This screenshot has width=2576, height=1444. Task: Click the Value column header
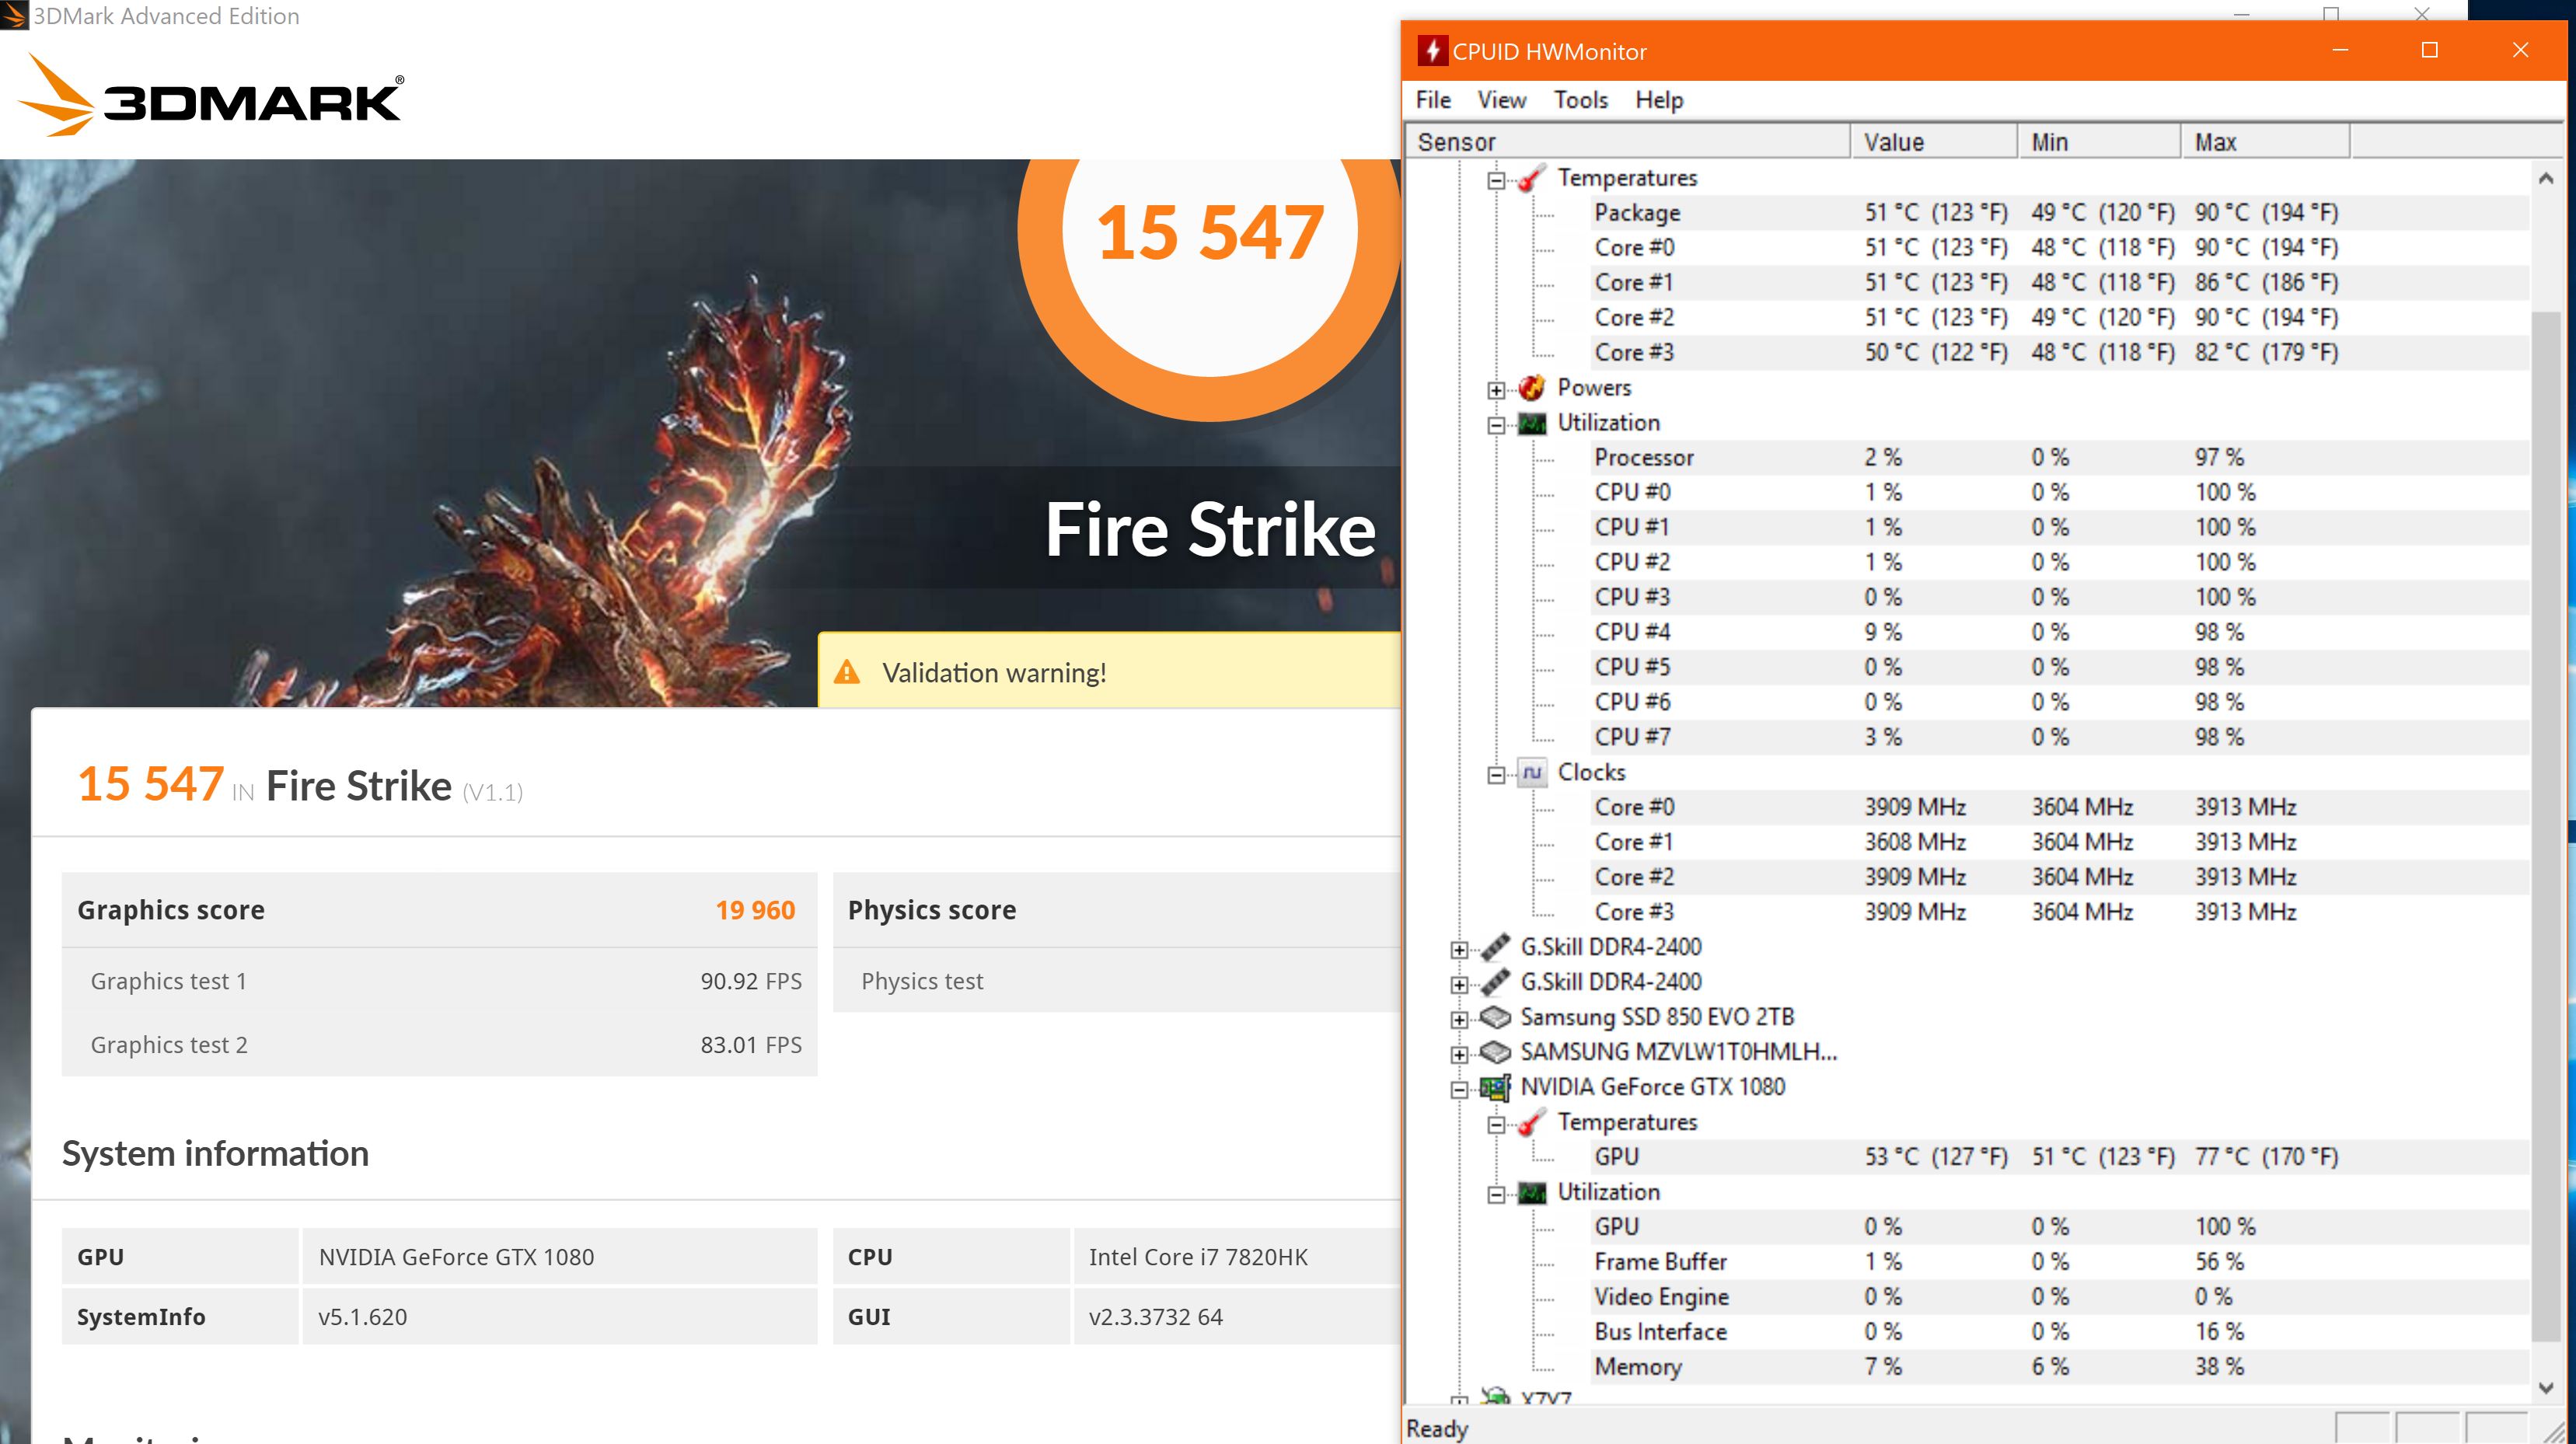[x=1934, y=142]
